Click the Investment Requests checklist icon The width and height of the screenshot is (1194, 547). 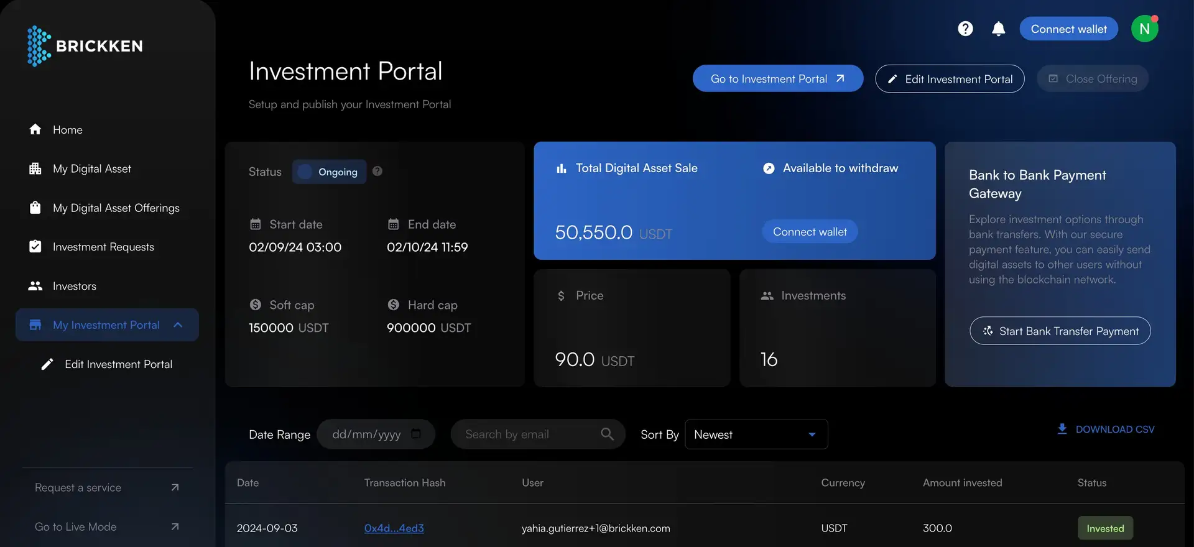click(x=35, y=247)
